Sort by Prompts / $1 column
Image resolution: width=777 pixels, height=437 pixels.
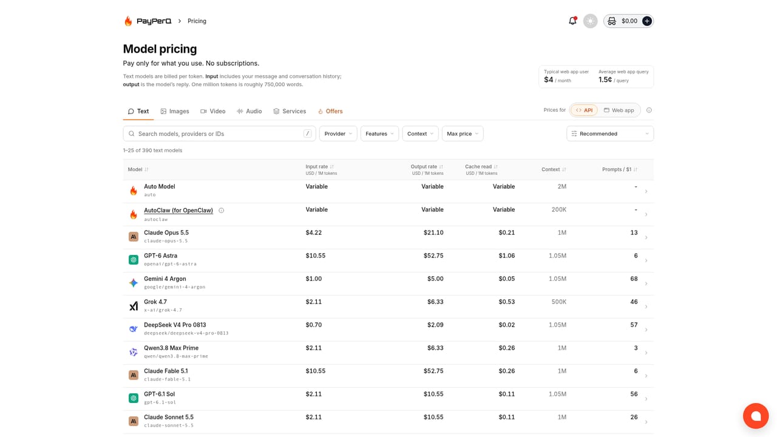click(620, 169)
